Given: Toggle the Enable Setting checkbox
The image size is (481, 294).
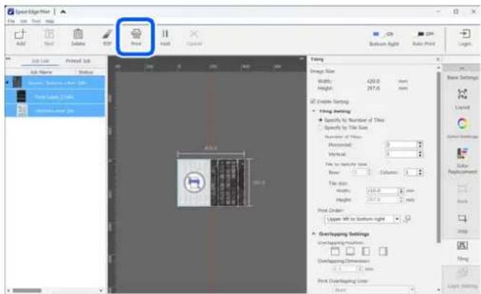Looking at the screenshot, I should (x=313, y=101).
